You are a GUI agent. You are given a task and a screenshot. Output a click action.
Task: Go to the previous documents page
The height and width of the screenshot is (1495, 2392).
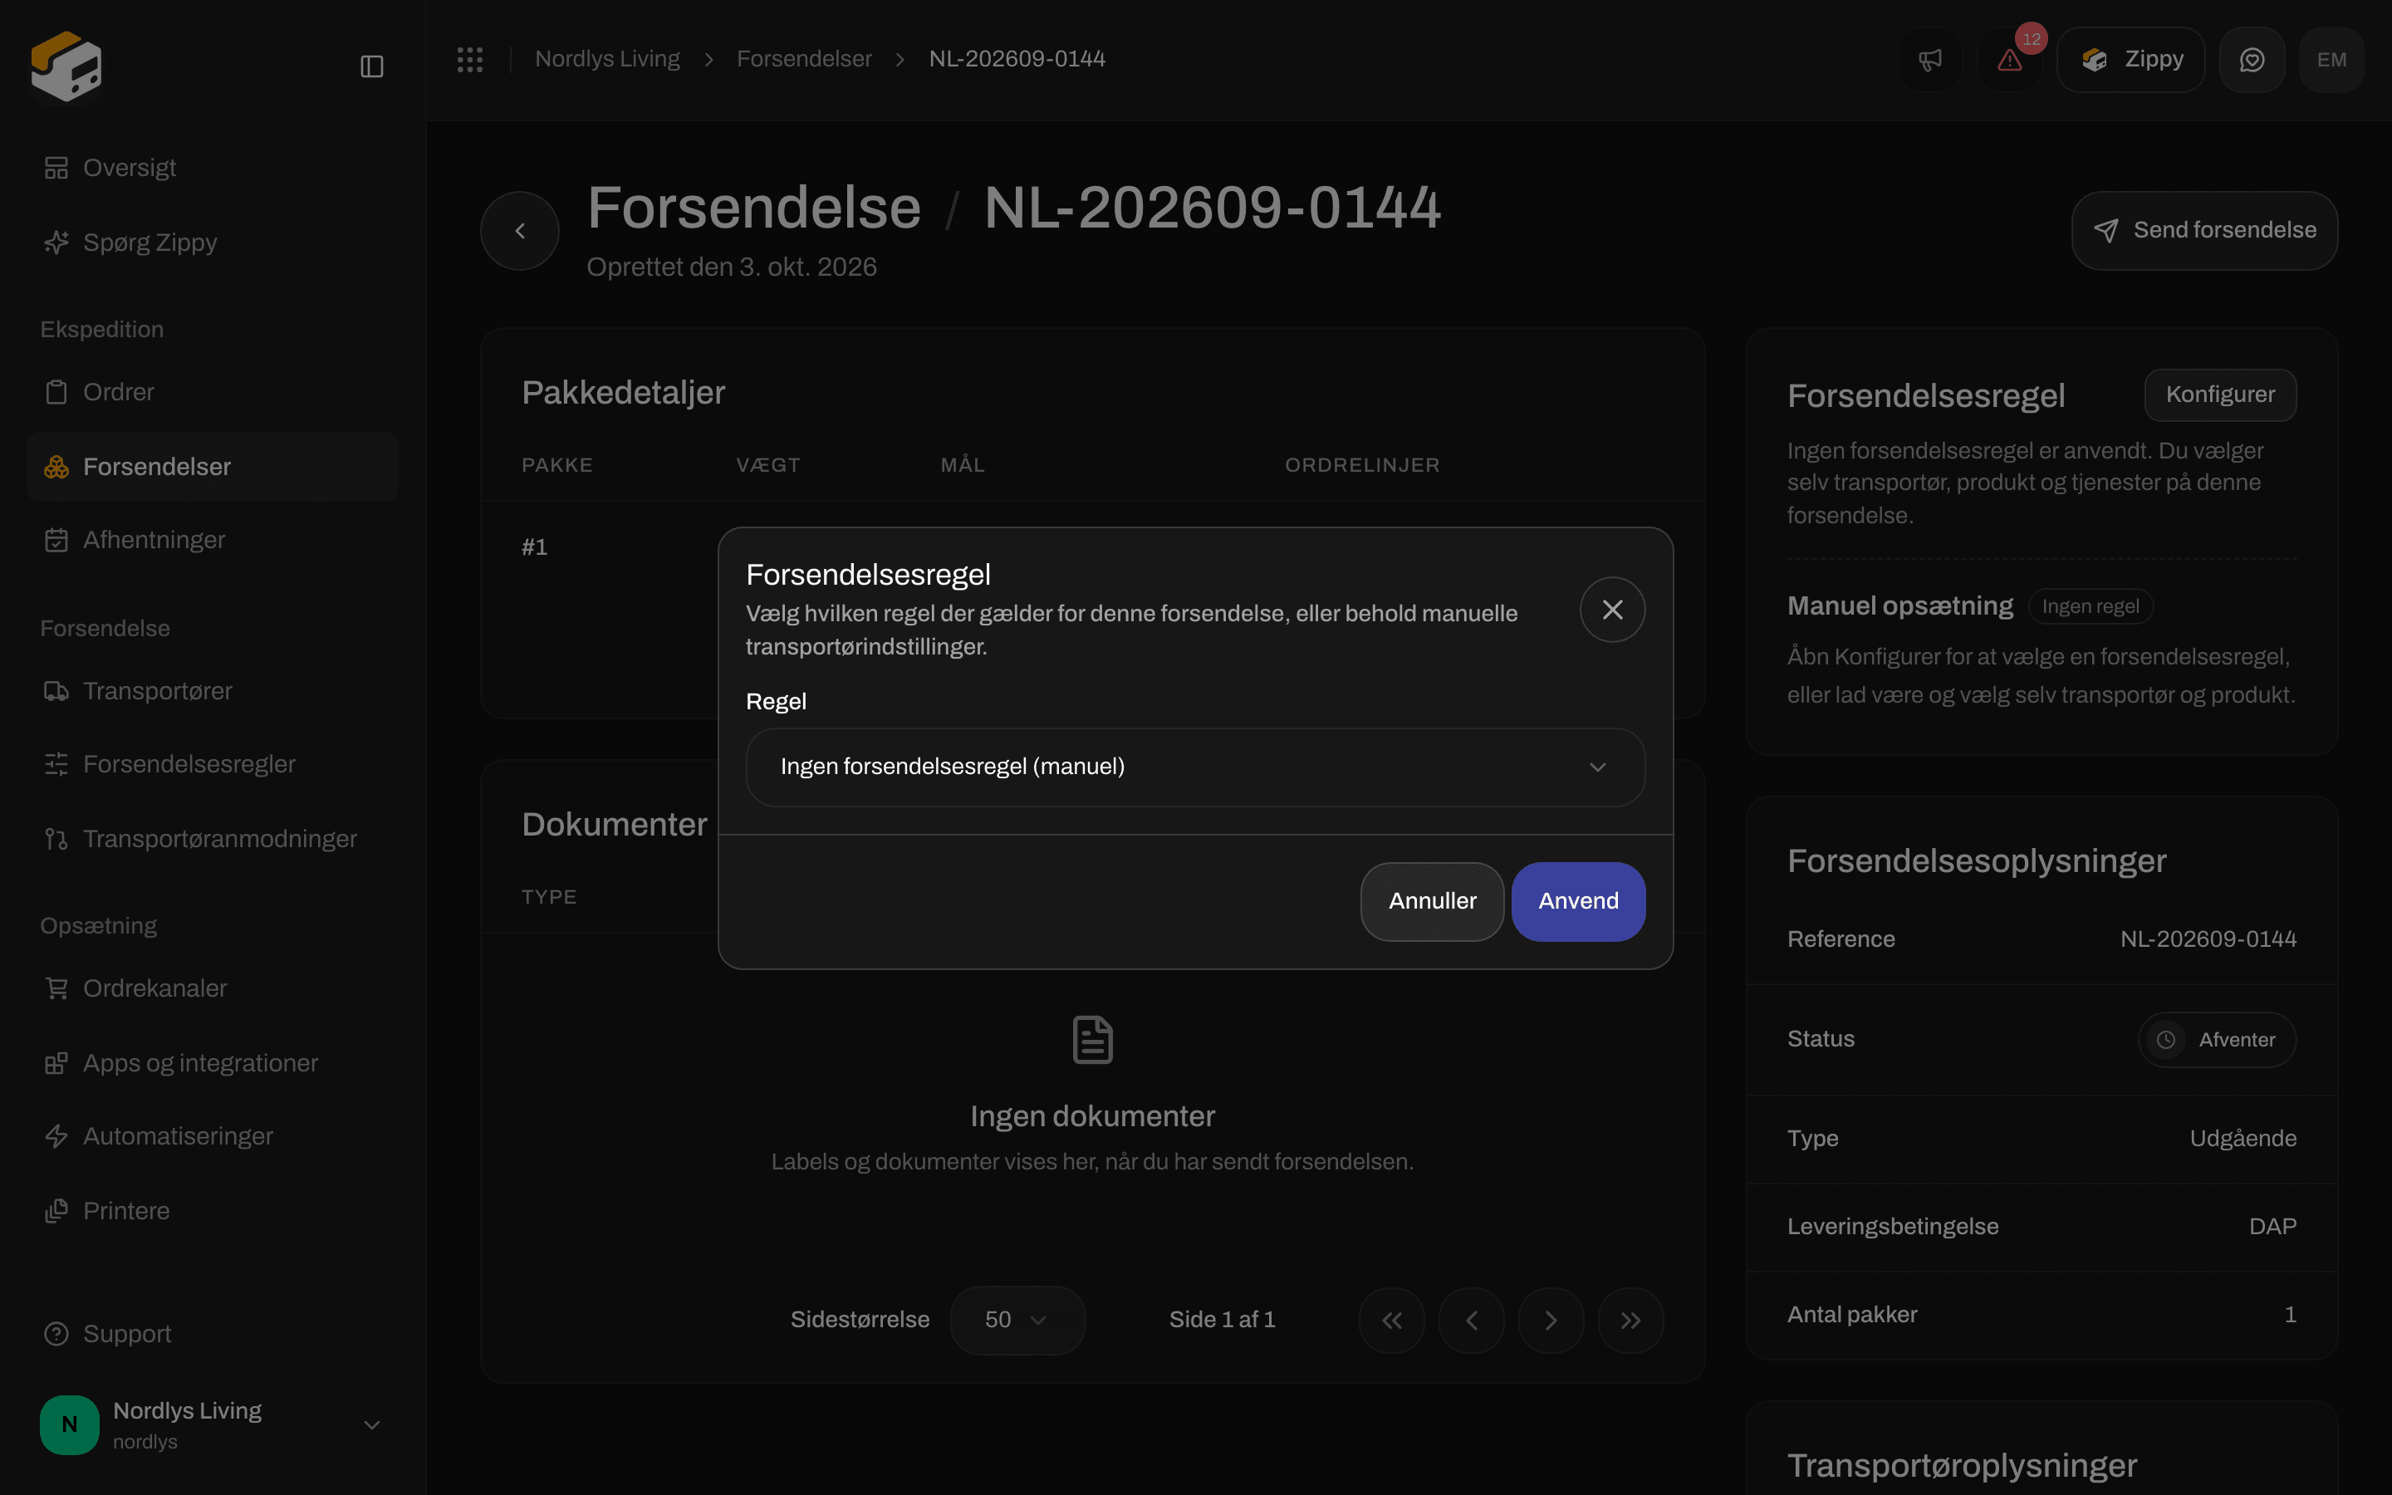coord(1472,1320)
